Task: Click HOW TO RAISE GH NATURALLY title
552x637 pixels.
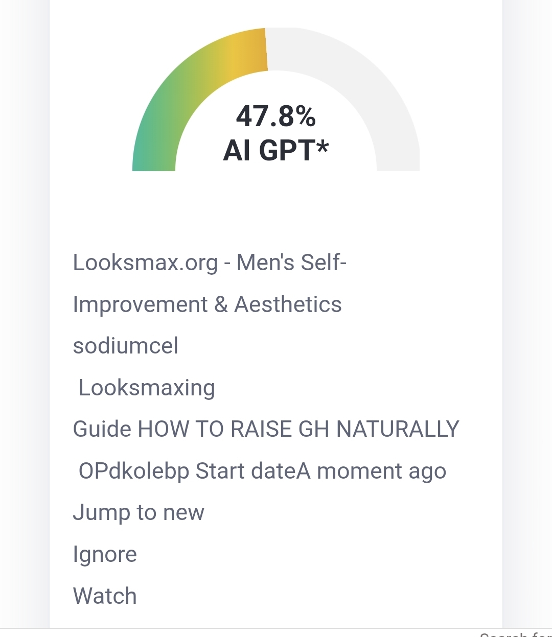Action: (x=298, y=429)
